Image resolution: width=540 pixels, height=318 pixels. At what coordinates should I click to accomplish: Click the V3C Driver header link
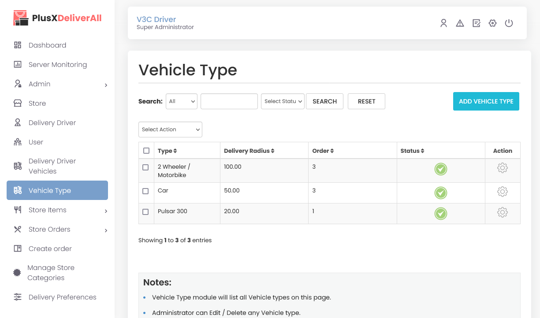pyautogui.click(x=156, y=19)
